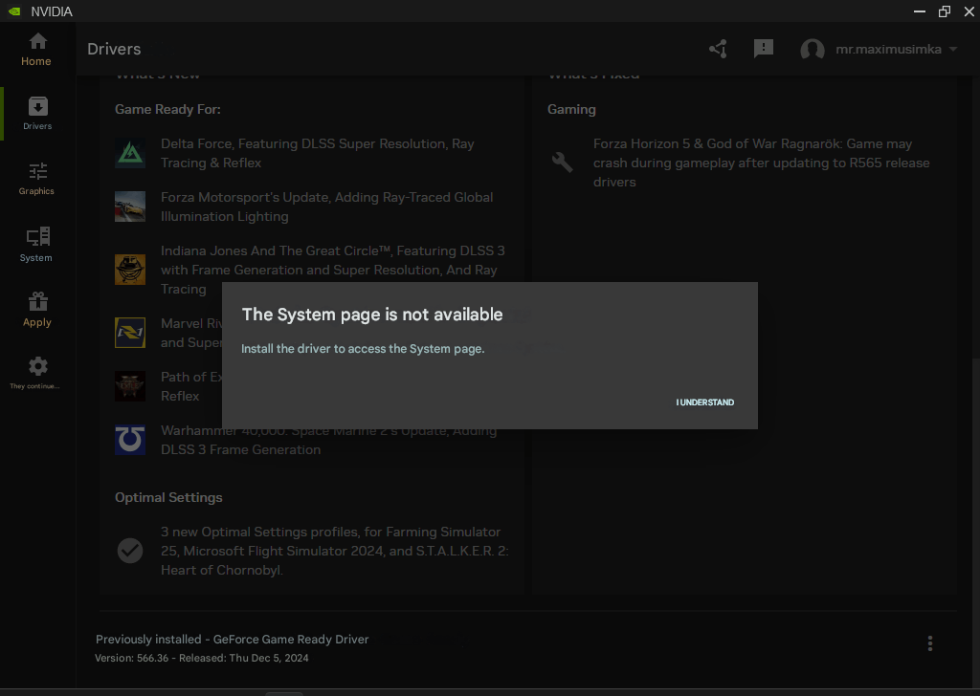Click the Gaming heading under What's Fixed

click(571, 109)
